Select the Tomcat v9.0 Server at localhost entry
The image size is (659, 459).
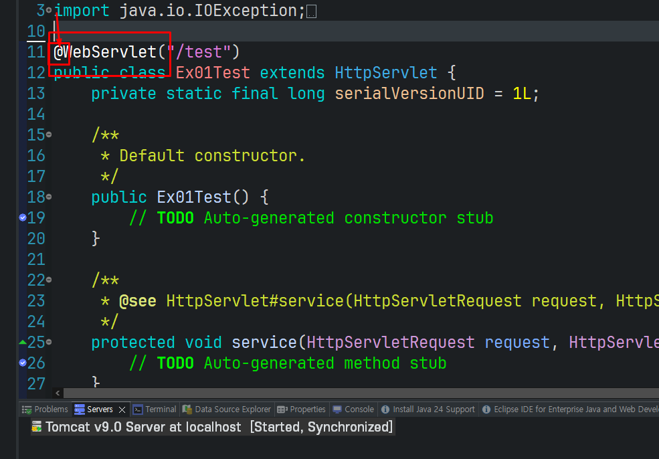pos(213,427)
